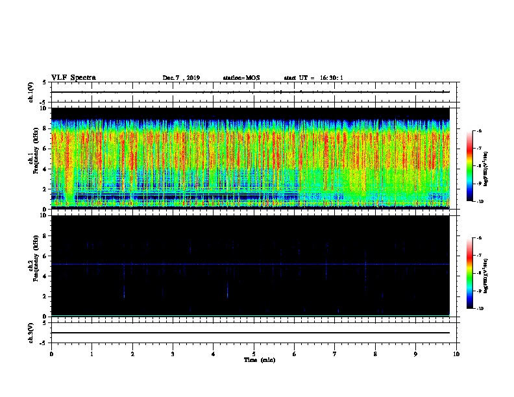Click the "7" tick on time axis
The height and width of the screenshot is (397, 514).
[335, 354]
